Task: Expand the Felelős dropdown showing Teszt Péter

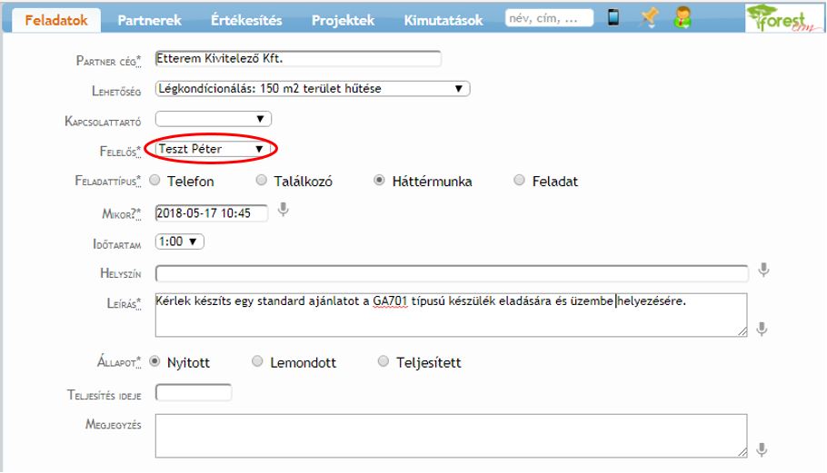Action: click(x=214, y=149)
